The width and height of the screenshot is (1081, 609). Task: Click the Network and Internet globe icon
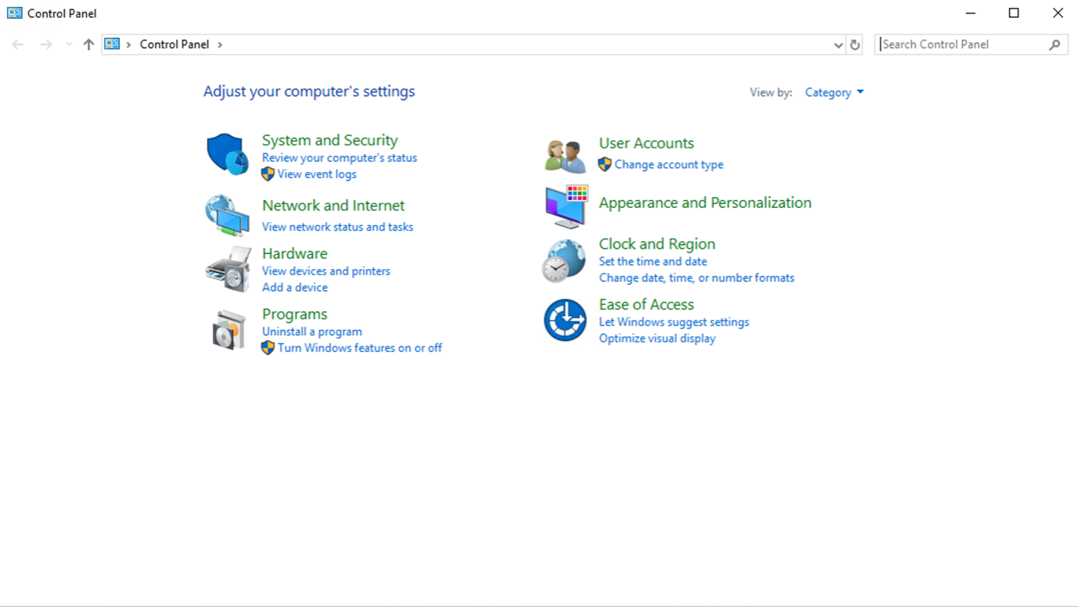coord(227,215)
